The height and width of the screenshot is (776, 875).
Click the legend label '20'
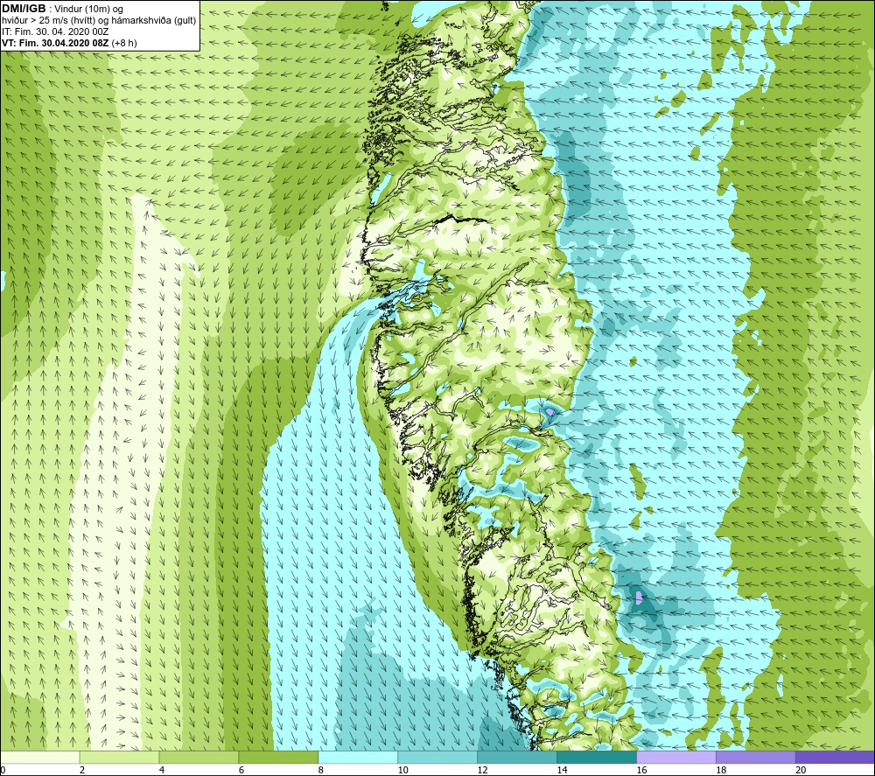pyautogui.click(x=801, y=770)
